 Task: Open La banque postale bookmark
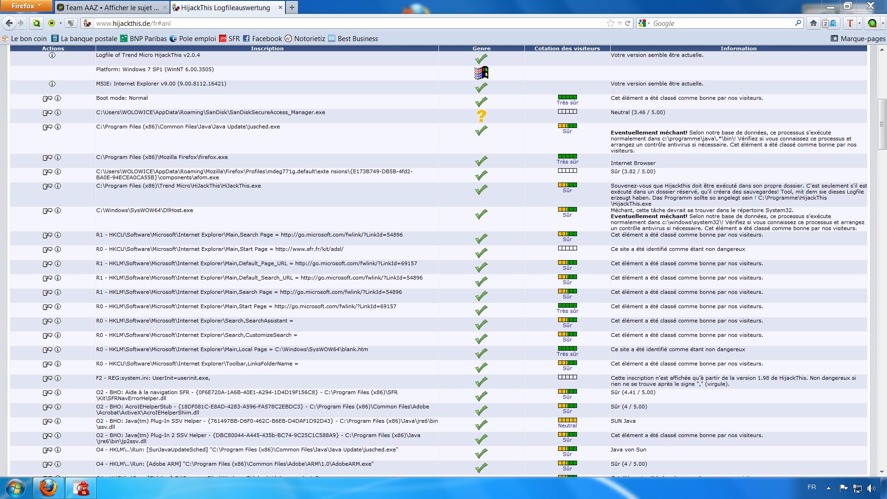point(84,39)
